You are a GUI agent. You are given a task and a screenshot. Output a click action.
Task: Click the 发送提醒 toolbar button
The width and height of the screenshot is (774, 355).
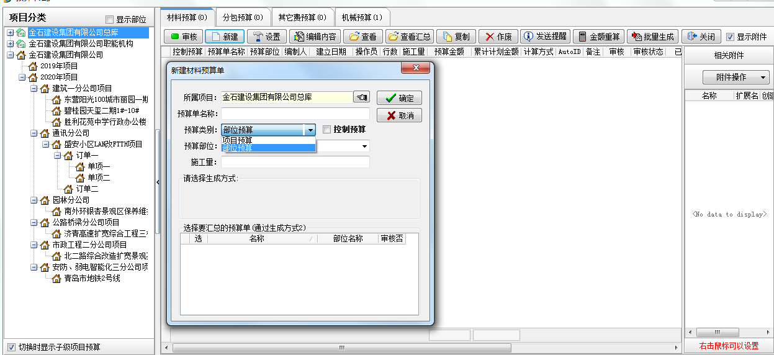(x=544, y=37)
